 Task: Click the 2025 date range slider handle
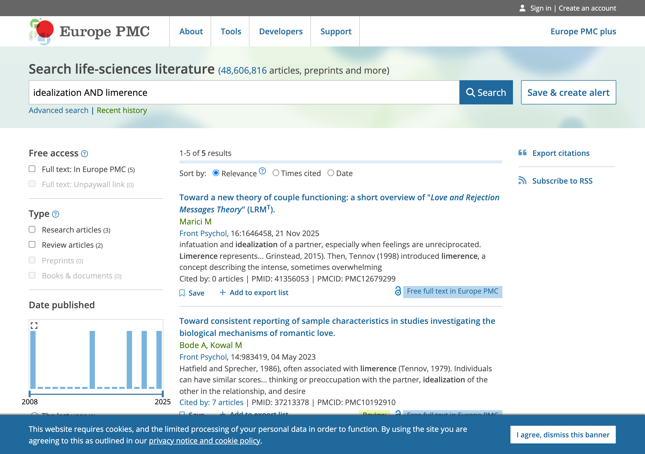[162, 393]
